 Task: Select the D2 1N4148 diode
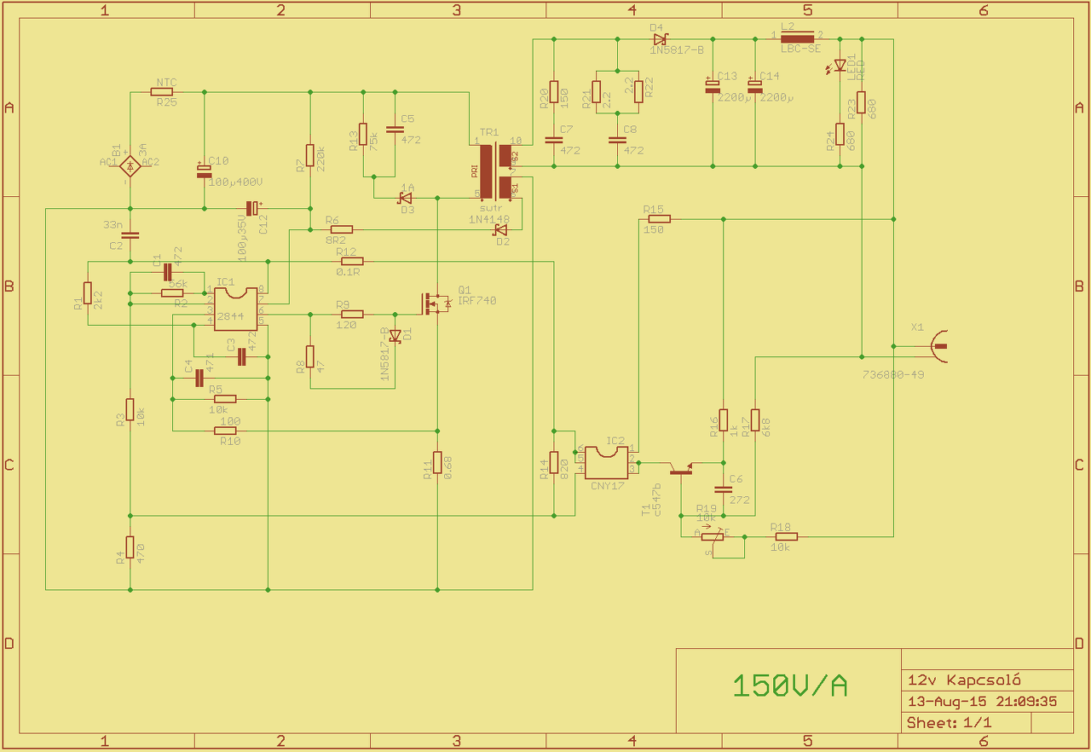(x=500, y=229)
